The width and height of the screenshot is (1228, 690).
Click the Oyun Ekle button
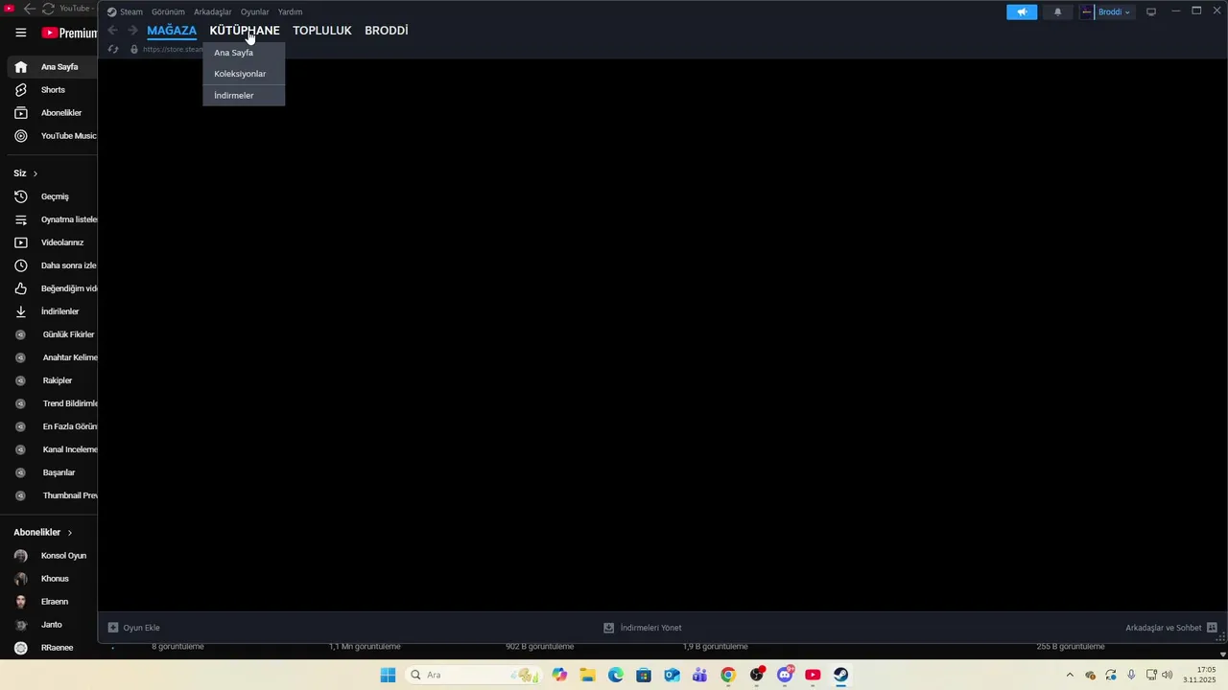(x=134, y=628)
